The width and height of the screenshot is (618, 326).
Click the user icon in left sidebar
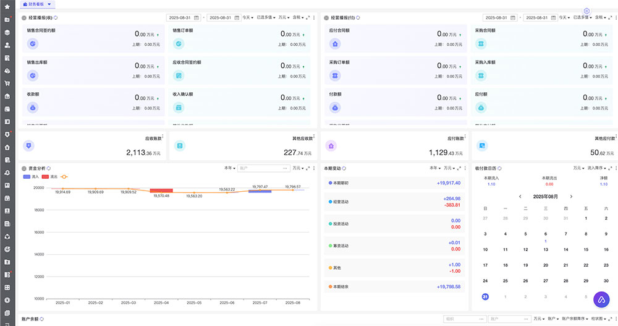click(7, 45)
